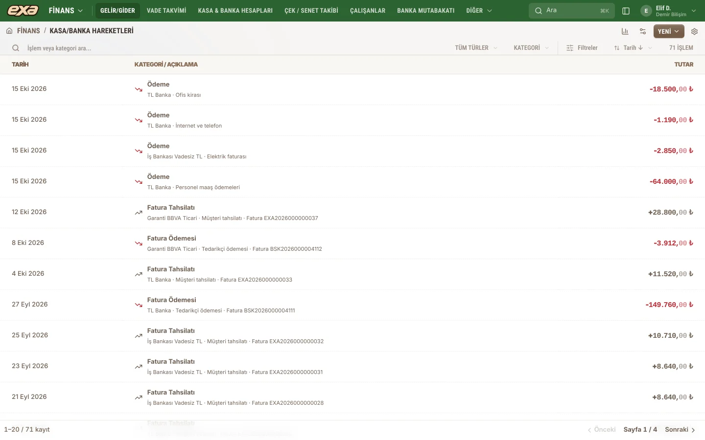Image resolution: width=705 pixels, height=440 pixels.
Task: Click the up-trend icon for Fatura EXA2026000000037
Action: click(139, 213)
